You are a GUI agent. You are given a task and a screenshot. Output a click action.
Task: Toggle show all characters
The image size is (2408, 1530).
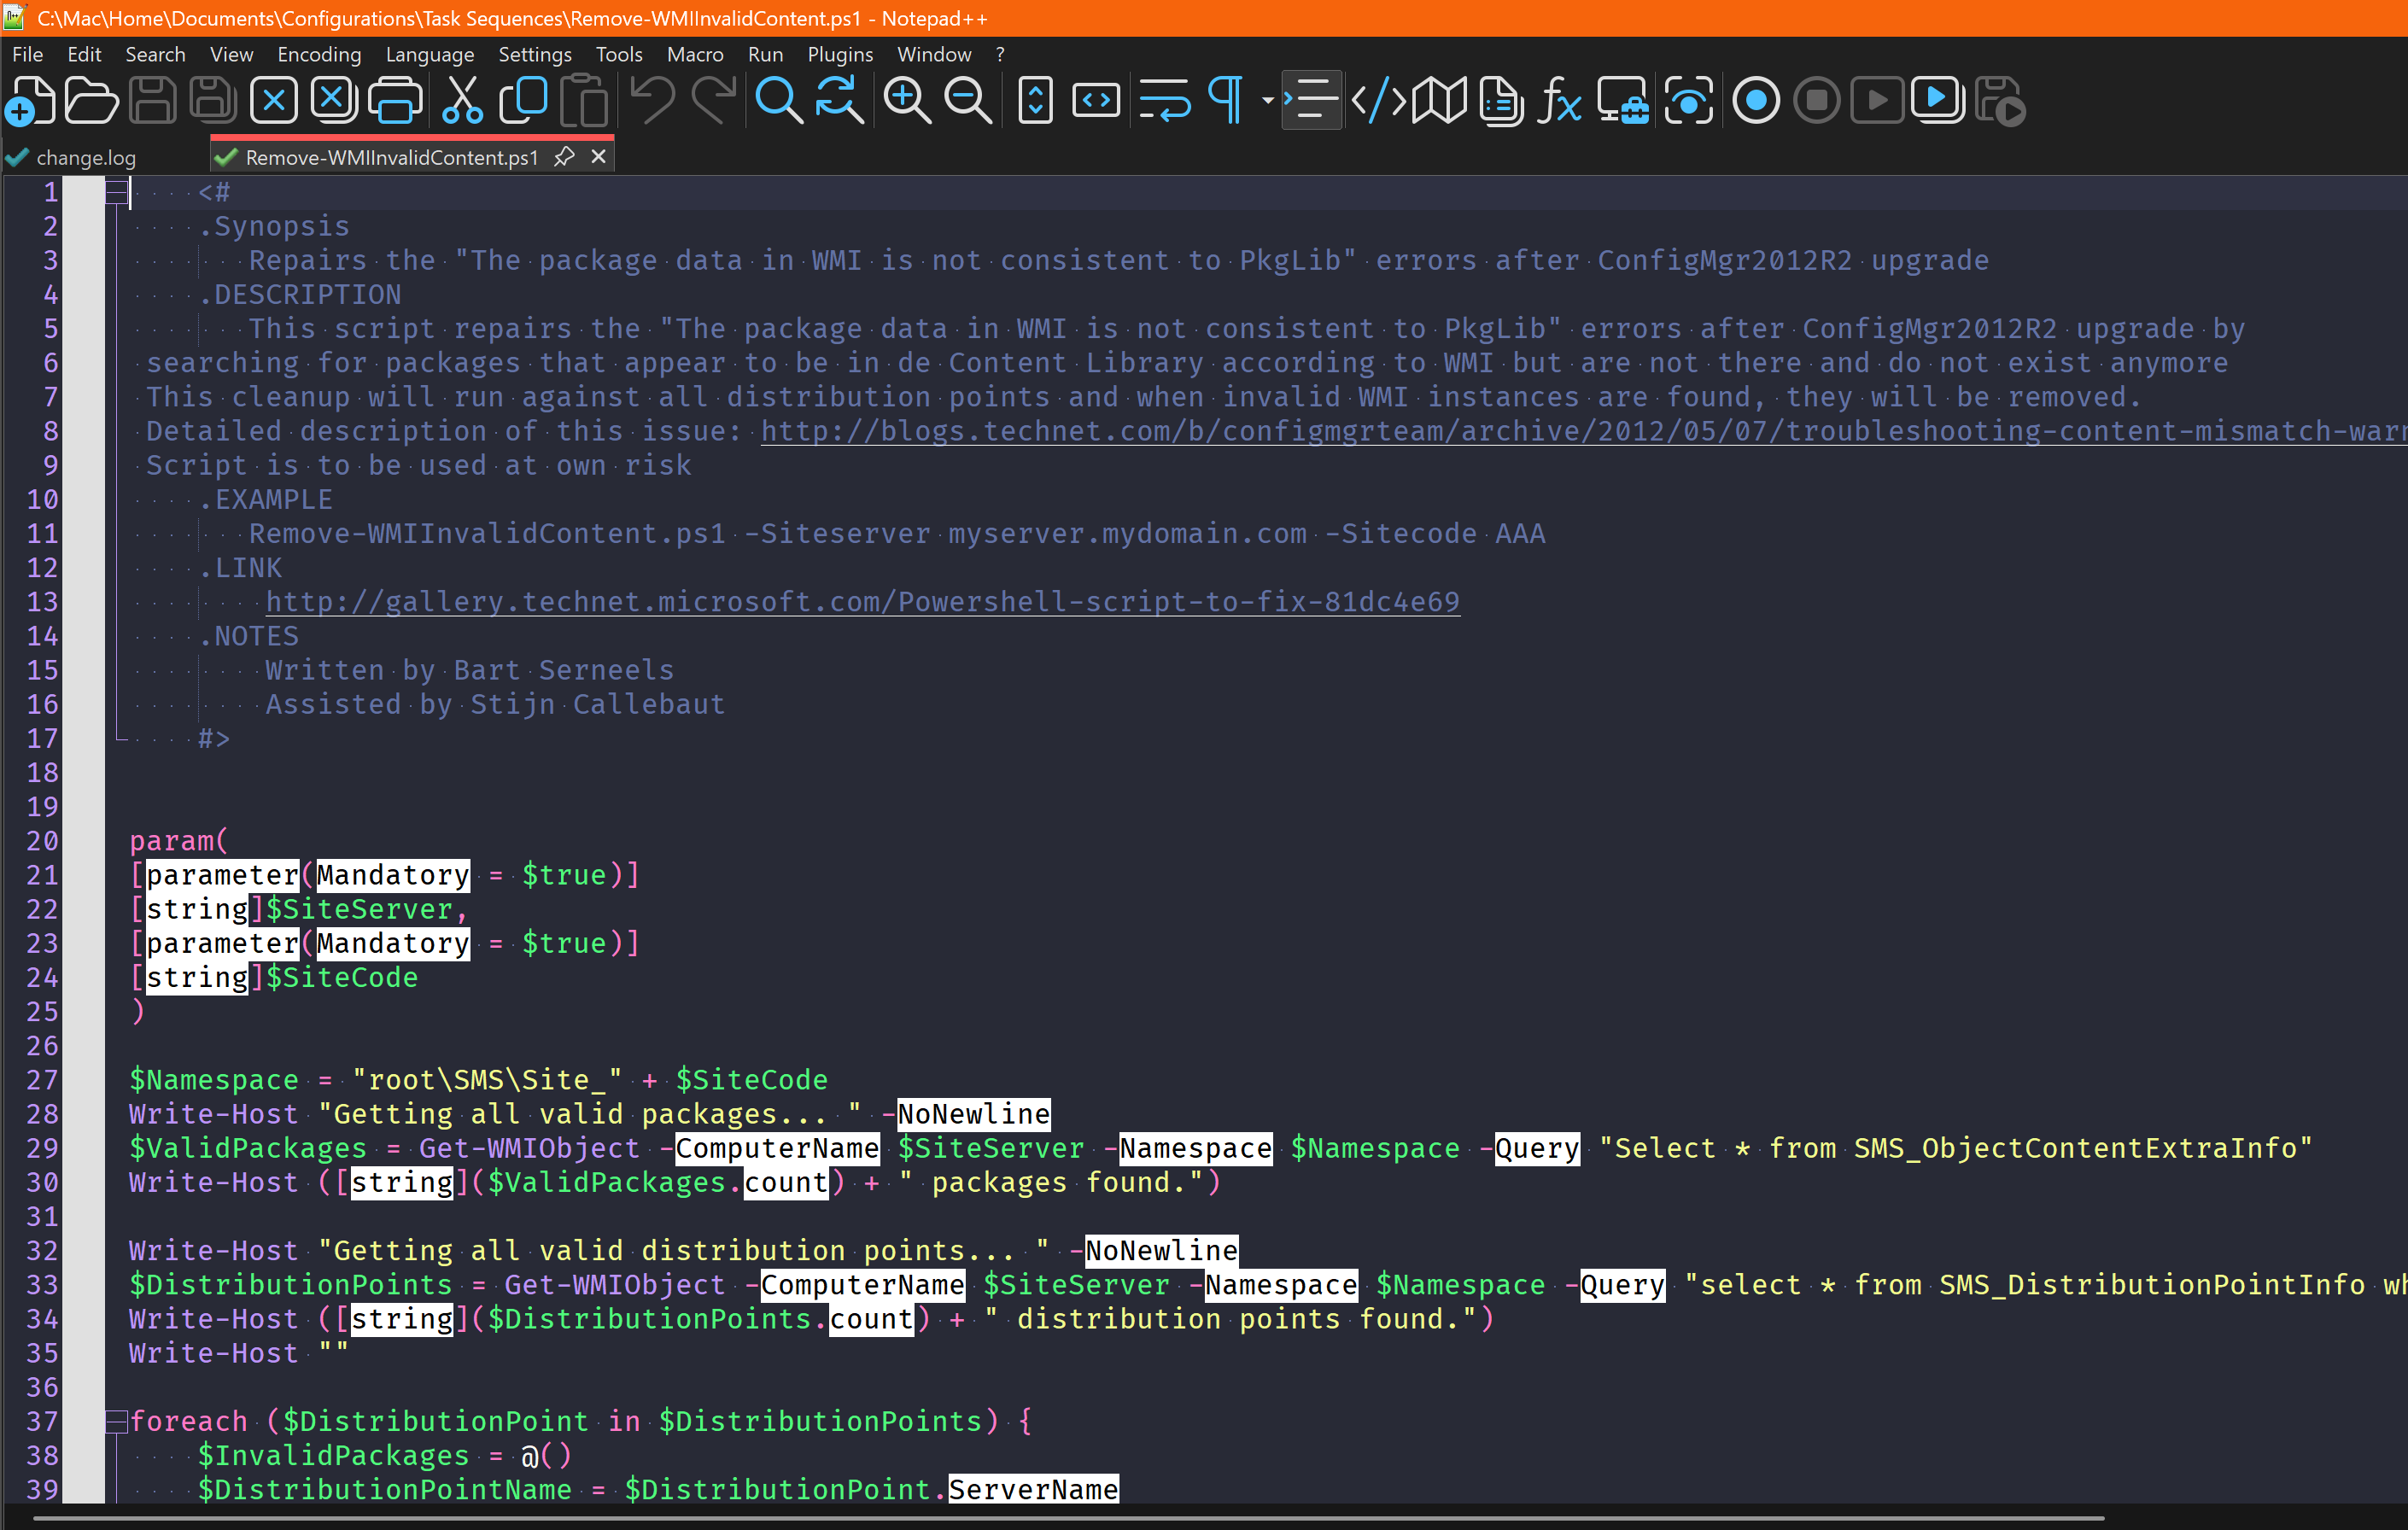pos(1225,100)
